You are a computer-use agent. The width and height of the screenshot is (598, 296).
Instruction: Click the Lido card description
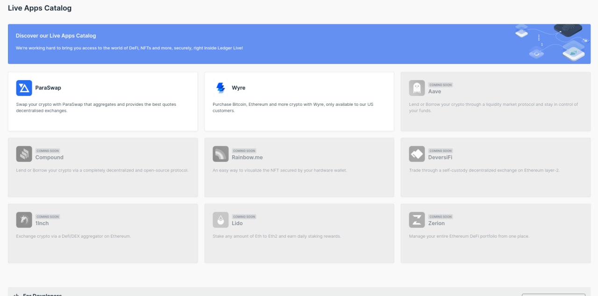pyautogui.click(x=277, y=236)
